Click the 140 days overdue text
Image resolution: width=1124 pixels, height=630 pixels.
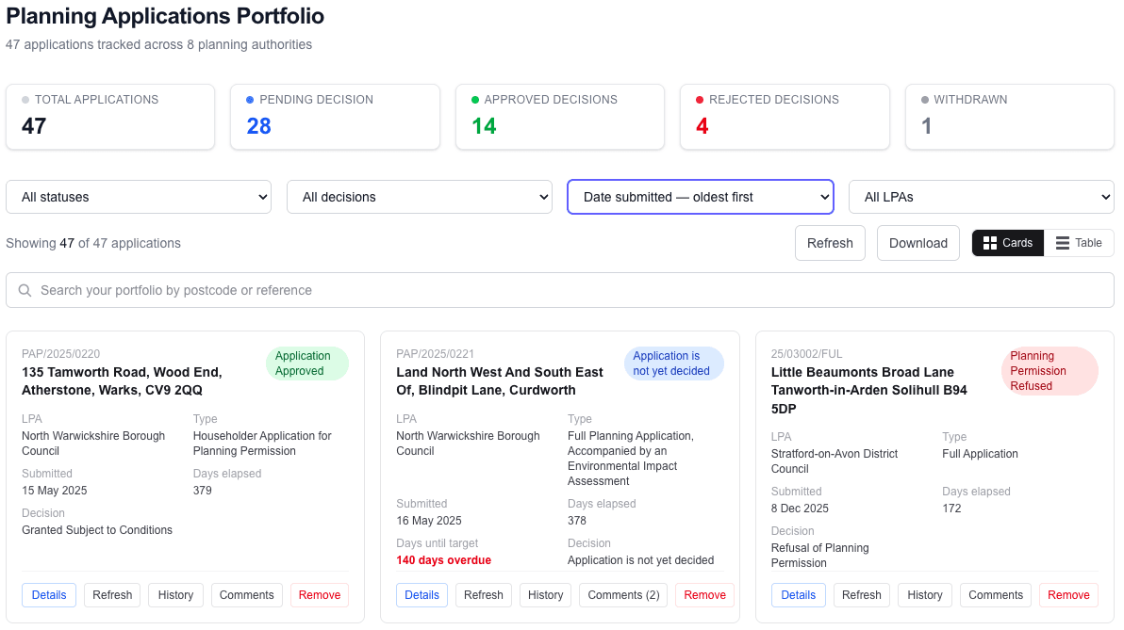(444, 560)
